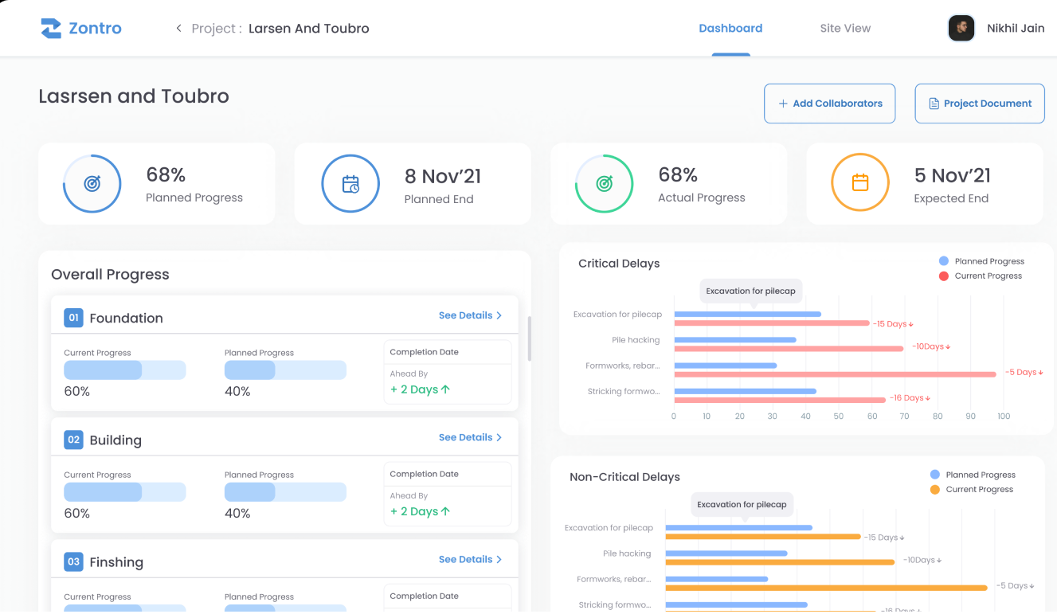Viewport: 1057px width, 614px height.
Task: Click the orange Formworks, rebar bar in Non-Critical Delays
Action: pyautogui.click(x=827, y=588)
